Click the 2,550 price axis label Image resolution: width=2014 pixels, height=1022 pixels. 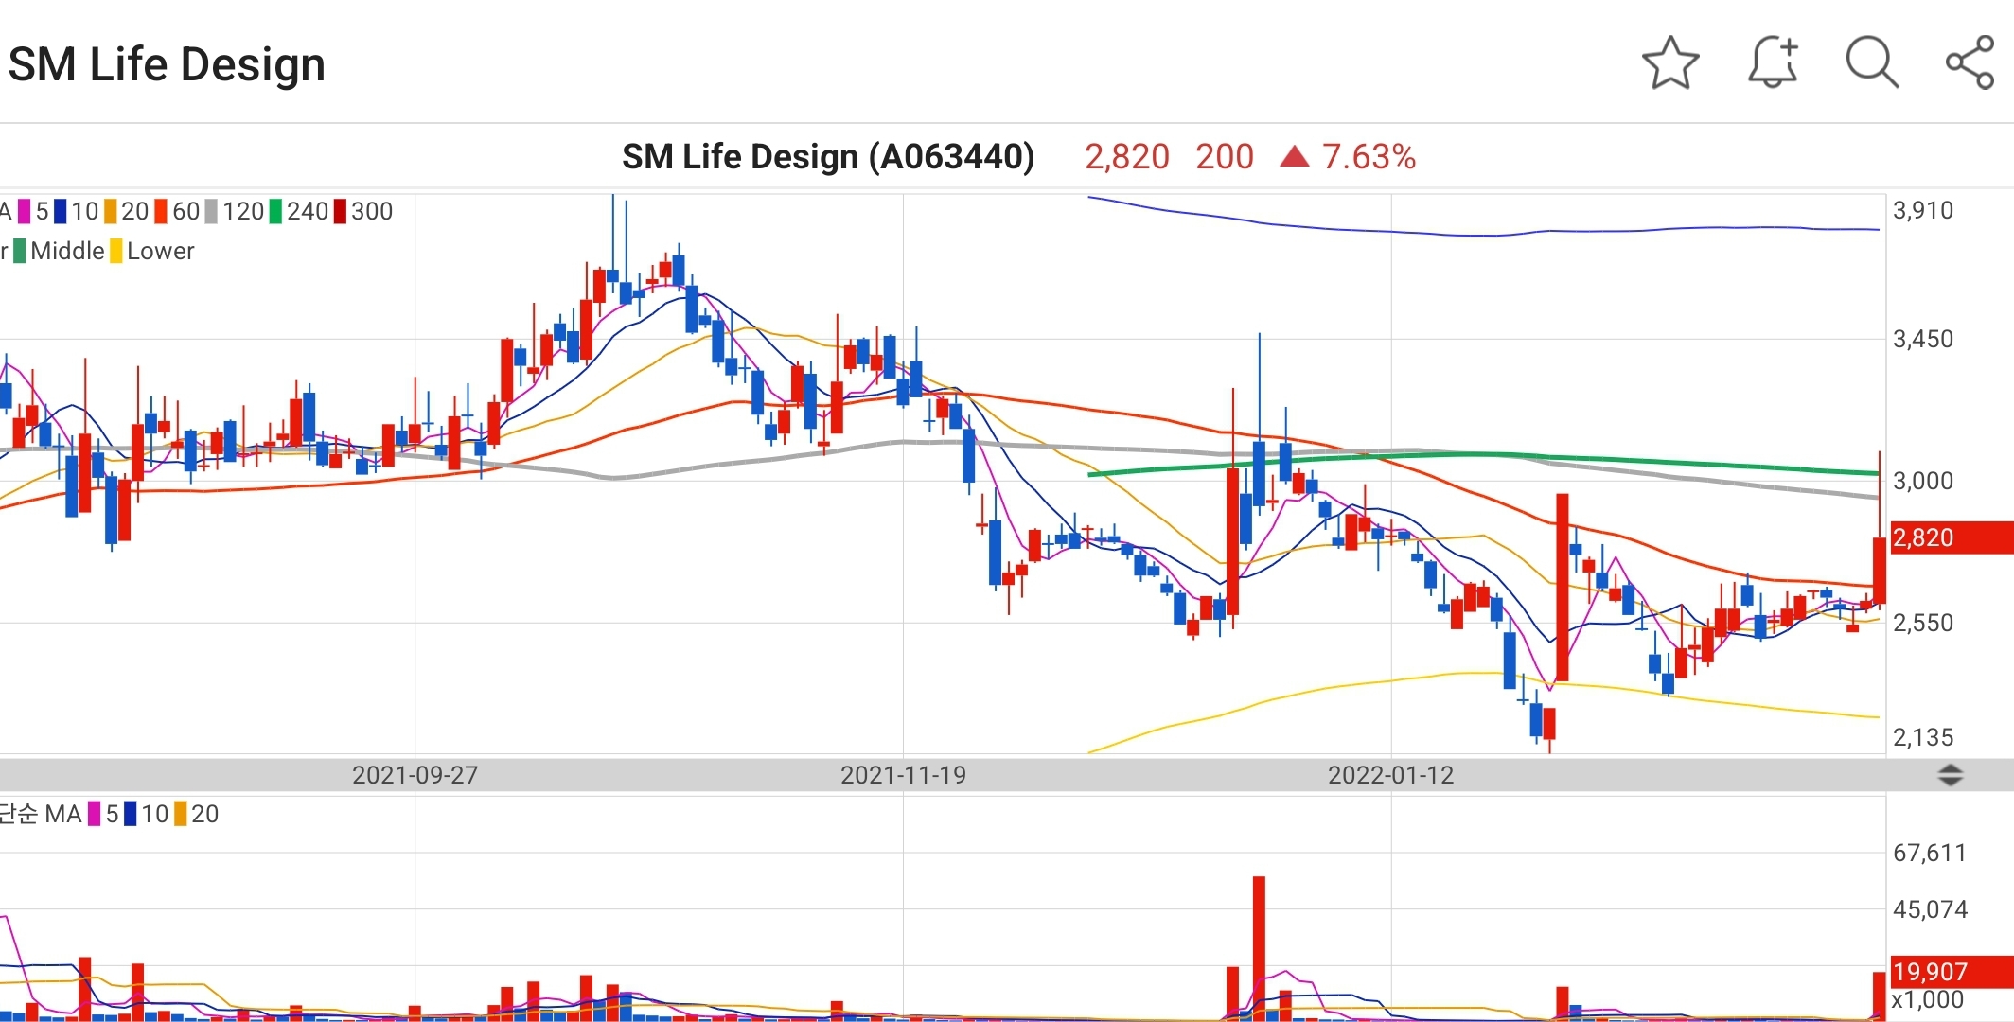point(1923,623)
